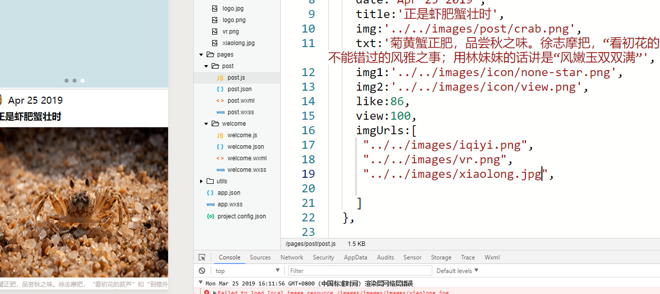Viewport: 660px width, 294px height.
Task: Collapse the Mon Mar 25 log group arrow
Action: click(x=200, y=283)
